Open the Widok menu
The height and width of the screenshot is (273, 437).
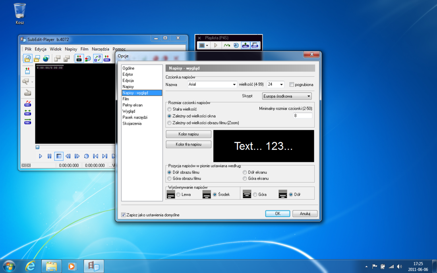click(56, 49)
